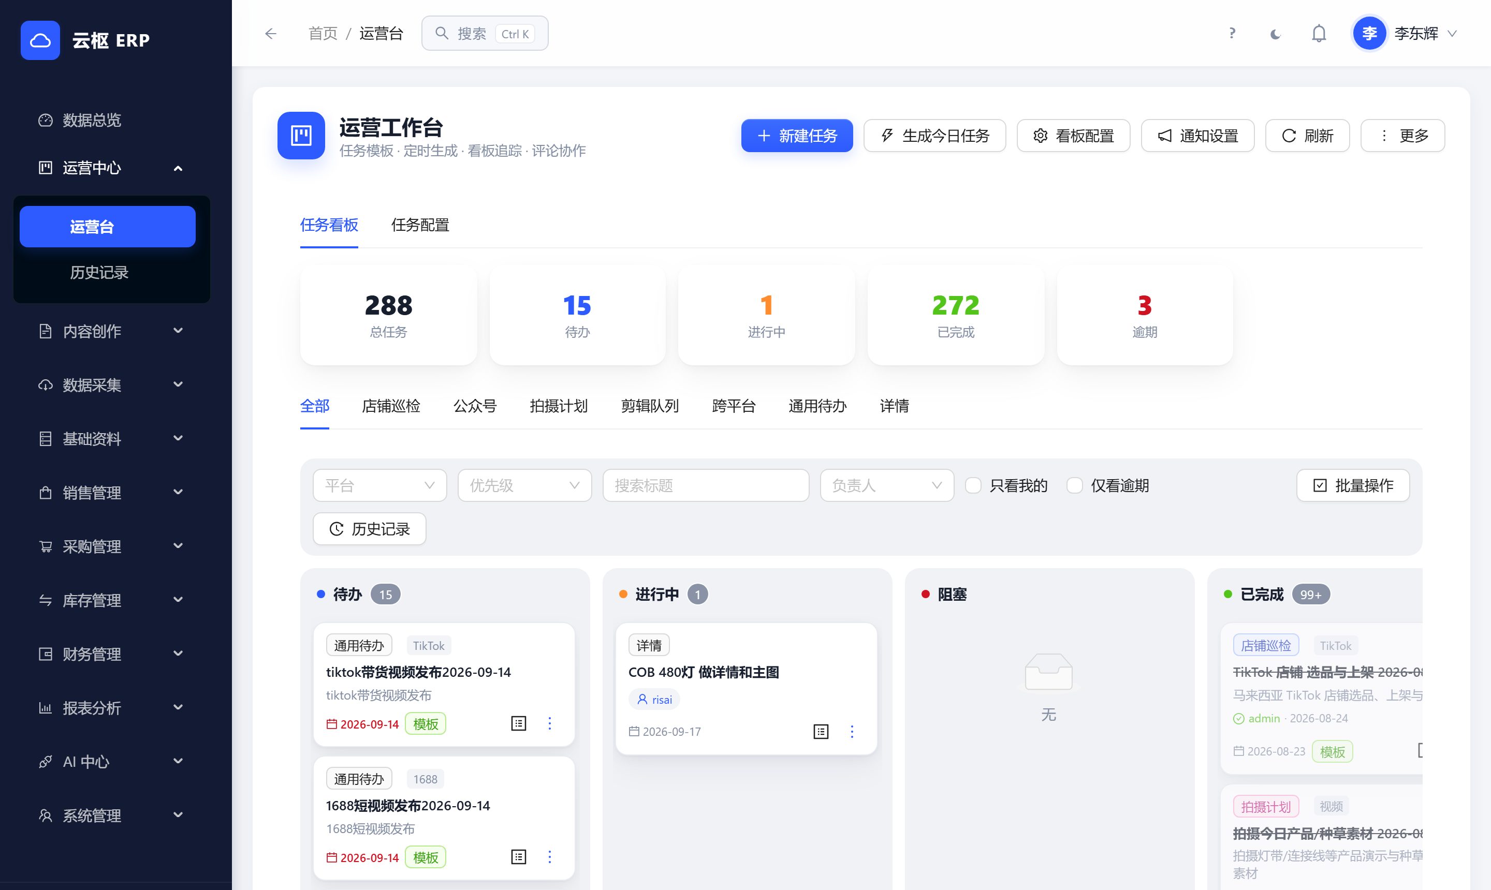Select the 跨平台 category tab
Viewport: 1491px width, 890px height.
point(733,406)
